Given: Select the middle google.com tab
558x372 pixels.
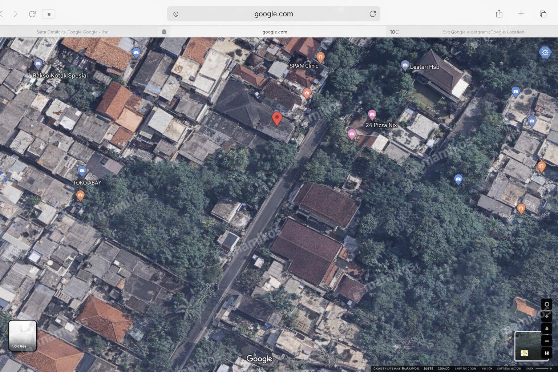Looking at the screenshot, I should point(275,32).
